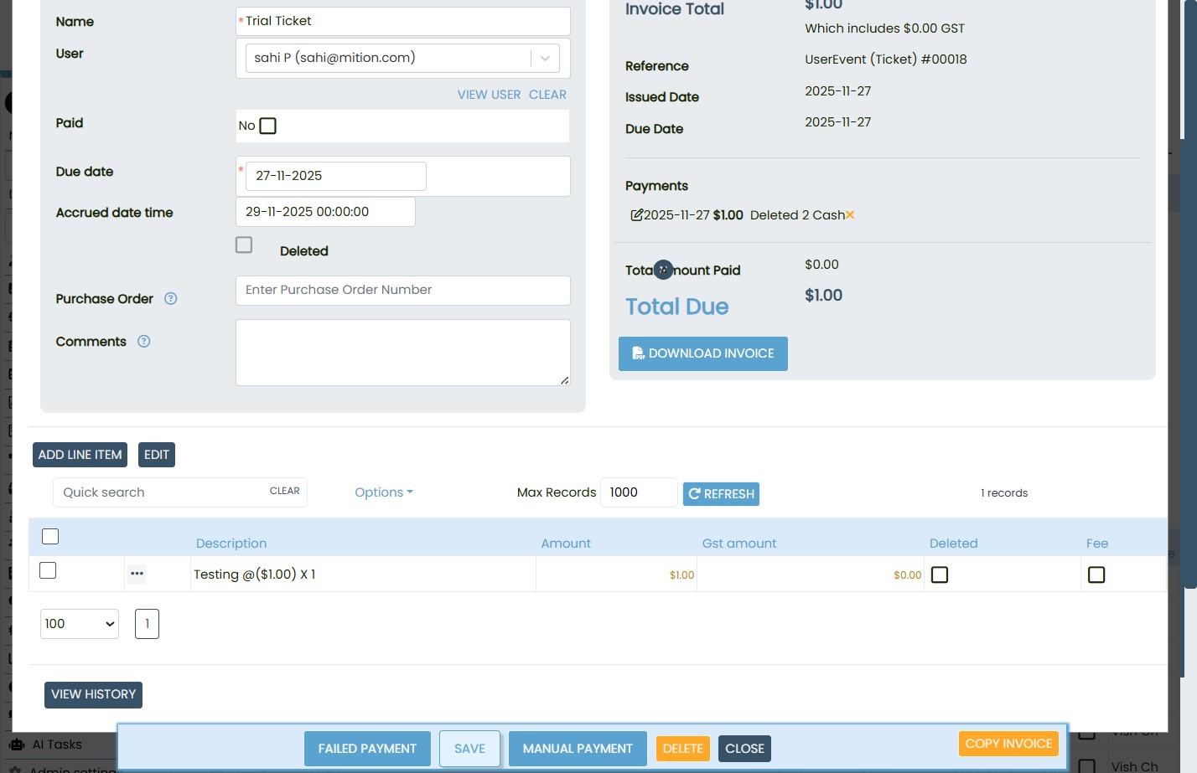Click the Copy Invoice orange button
1197x773 pixels.
click(x=1008, y=744)
